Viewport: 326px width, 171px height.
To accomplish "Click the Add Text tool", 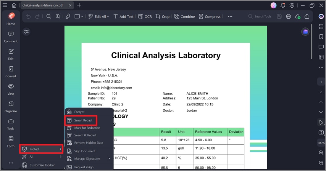I will tap(123, 17).
